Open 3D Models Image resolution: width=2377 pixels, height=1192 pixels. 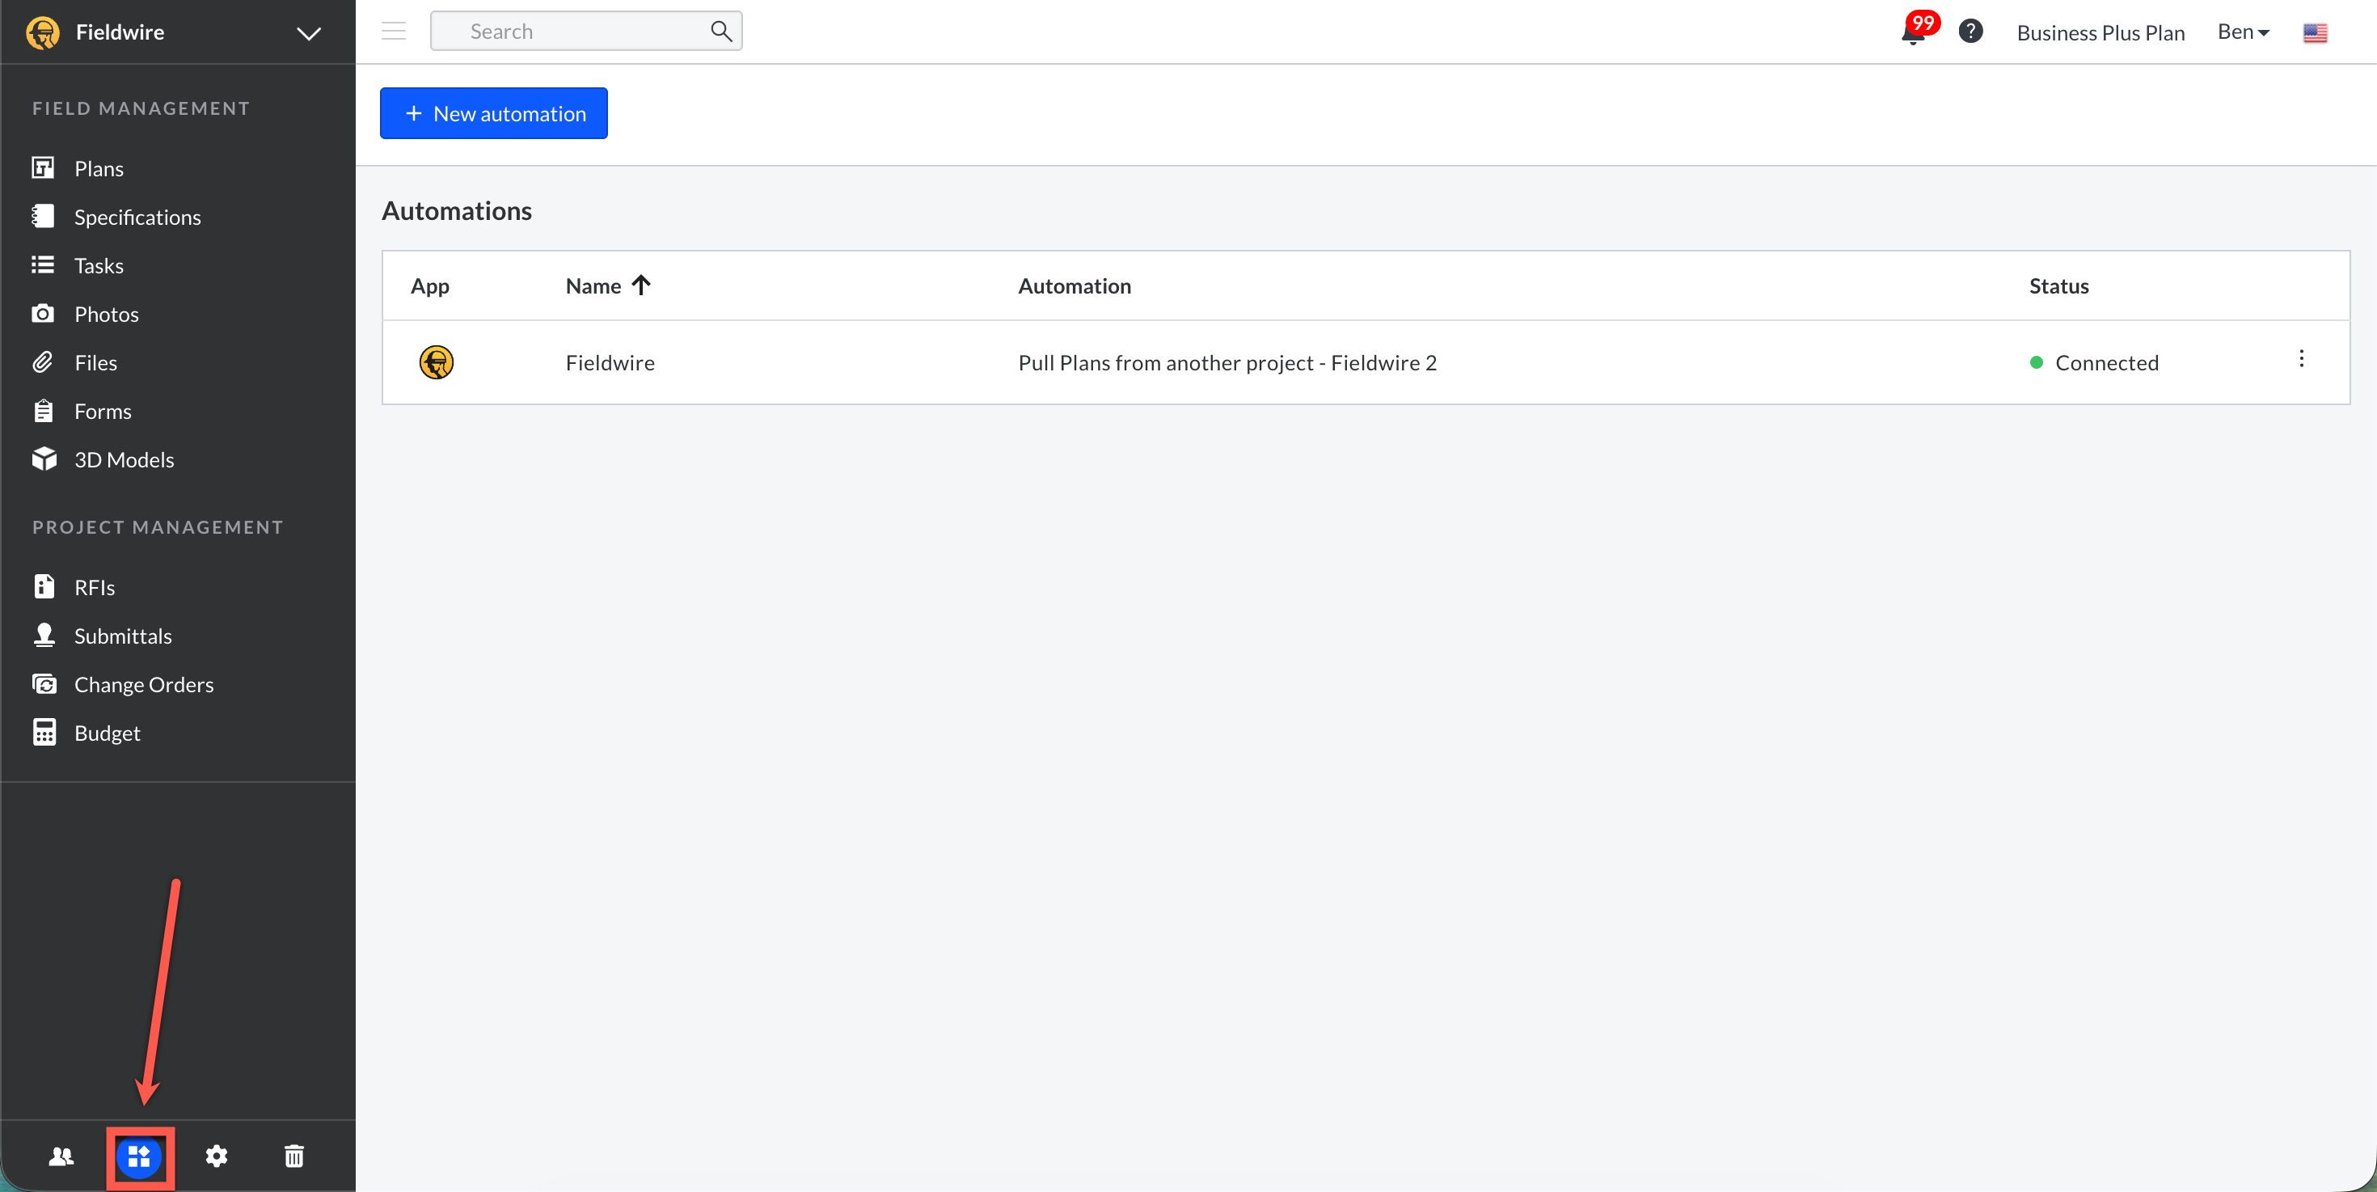click(124, 459)
